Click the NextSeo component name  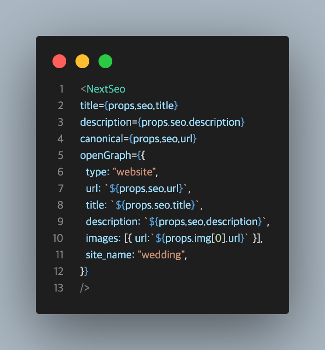(106, 89)
